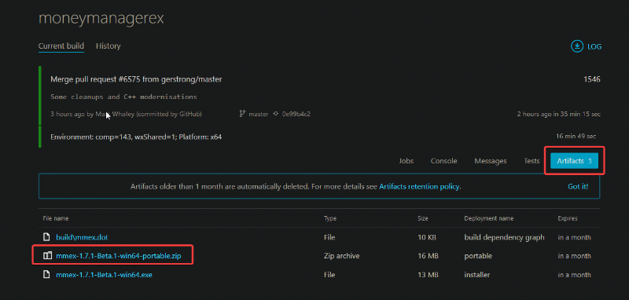Open the Messages tab

[490, 161]
